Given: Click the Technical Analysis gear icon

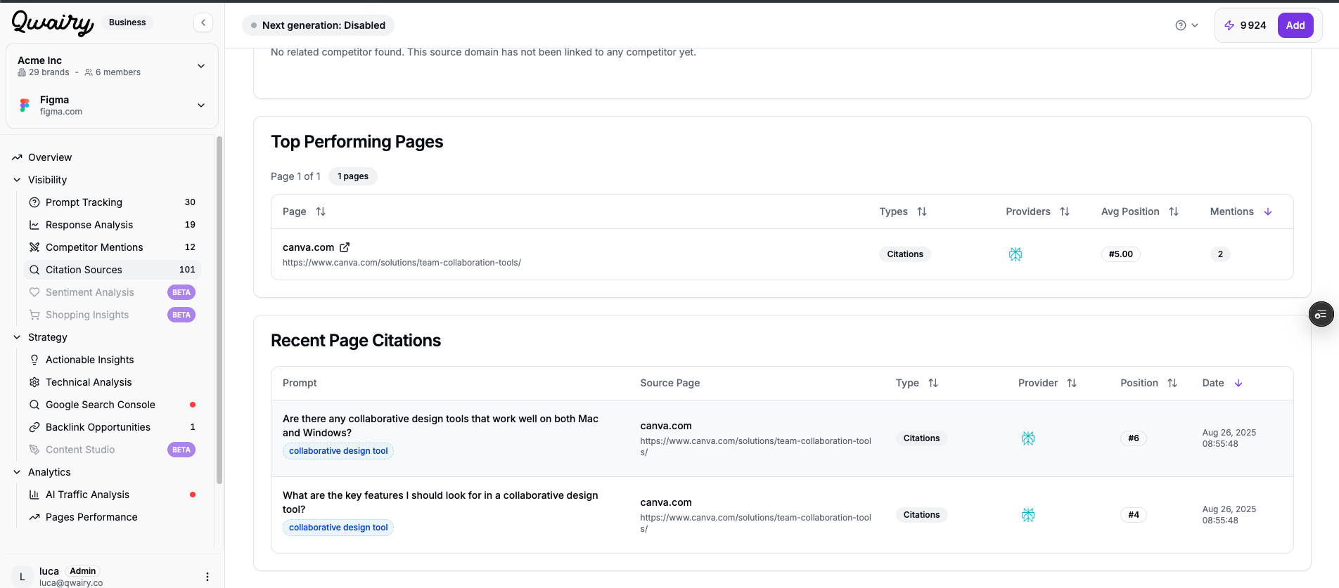Looking at the screenshot, I should tap(34, 382).
